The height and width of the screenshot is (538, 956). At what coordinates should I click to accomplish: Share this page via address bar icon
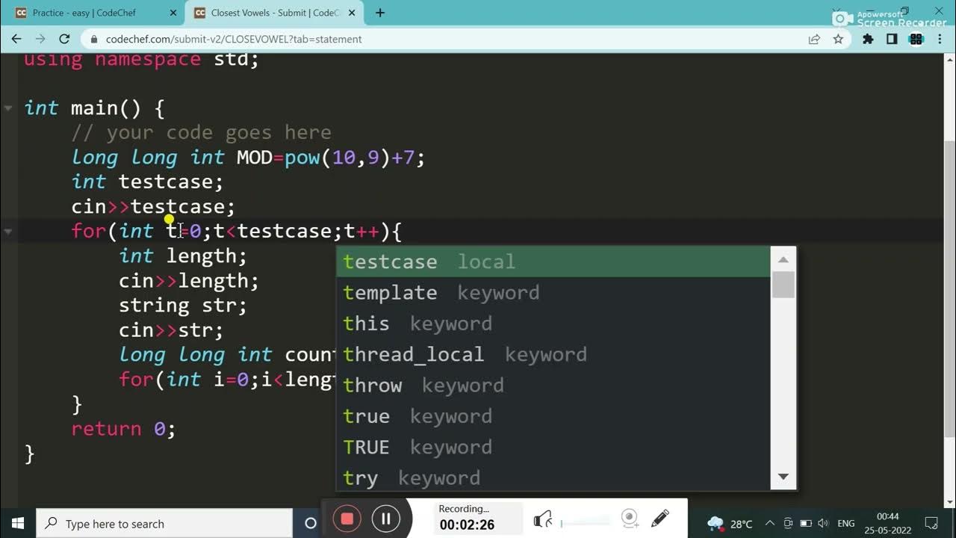pos(814,39)
